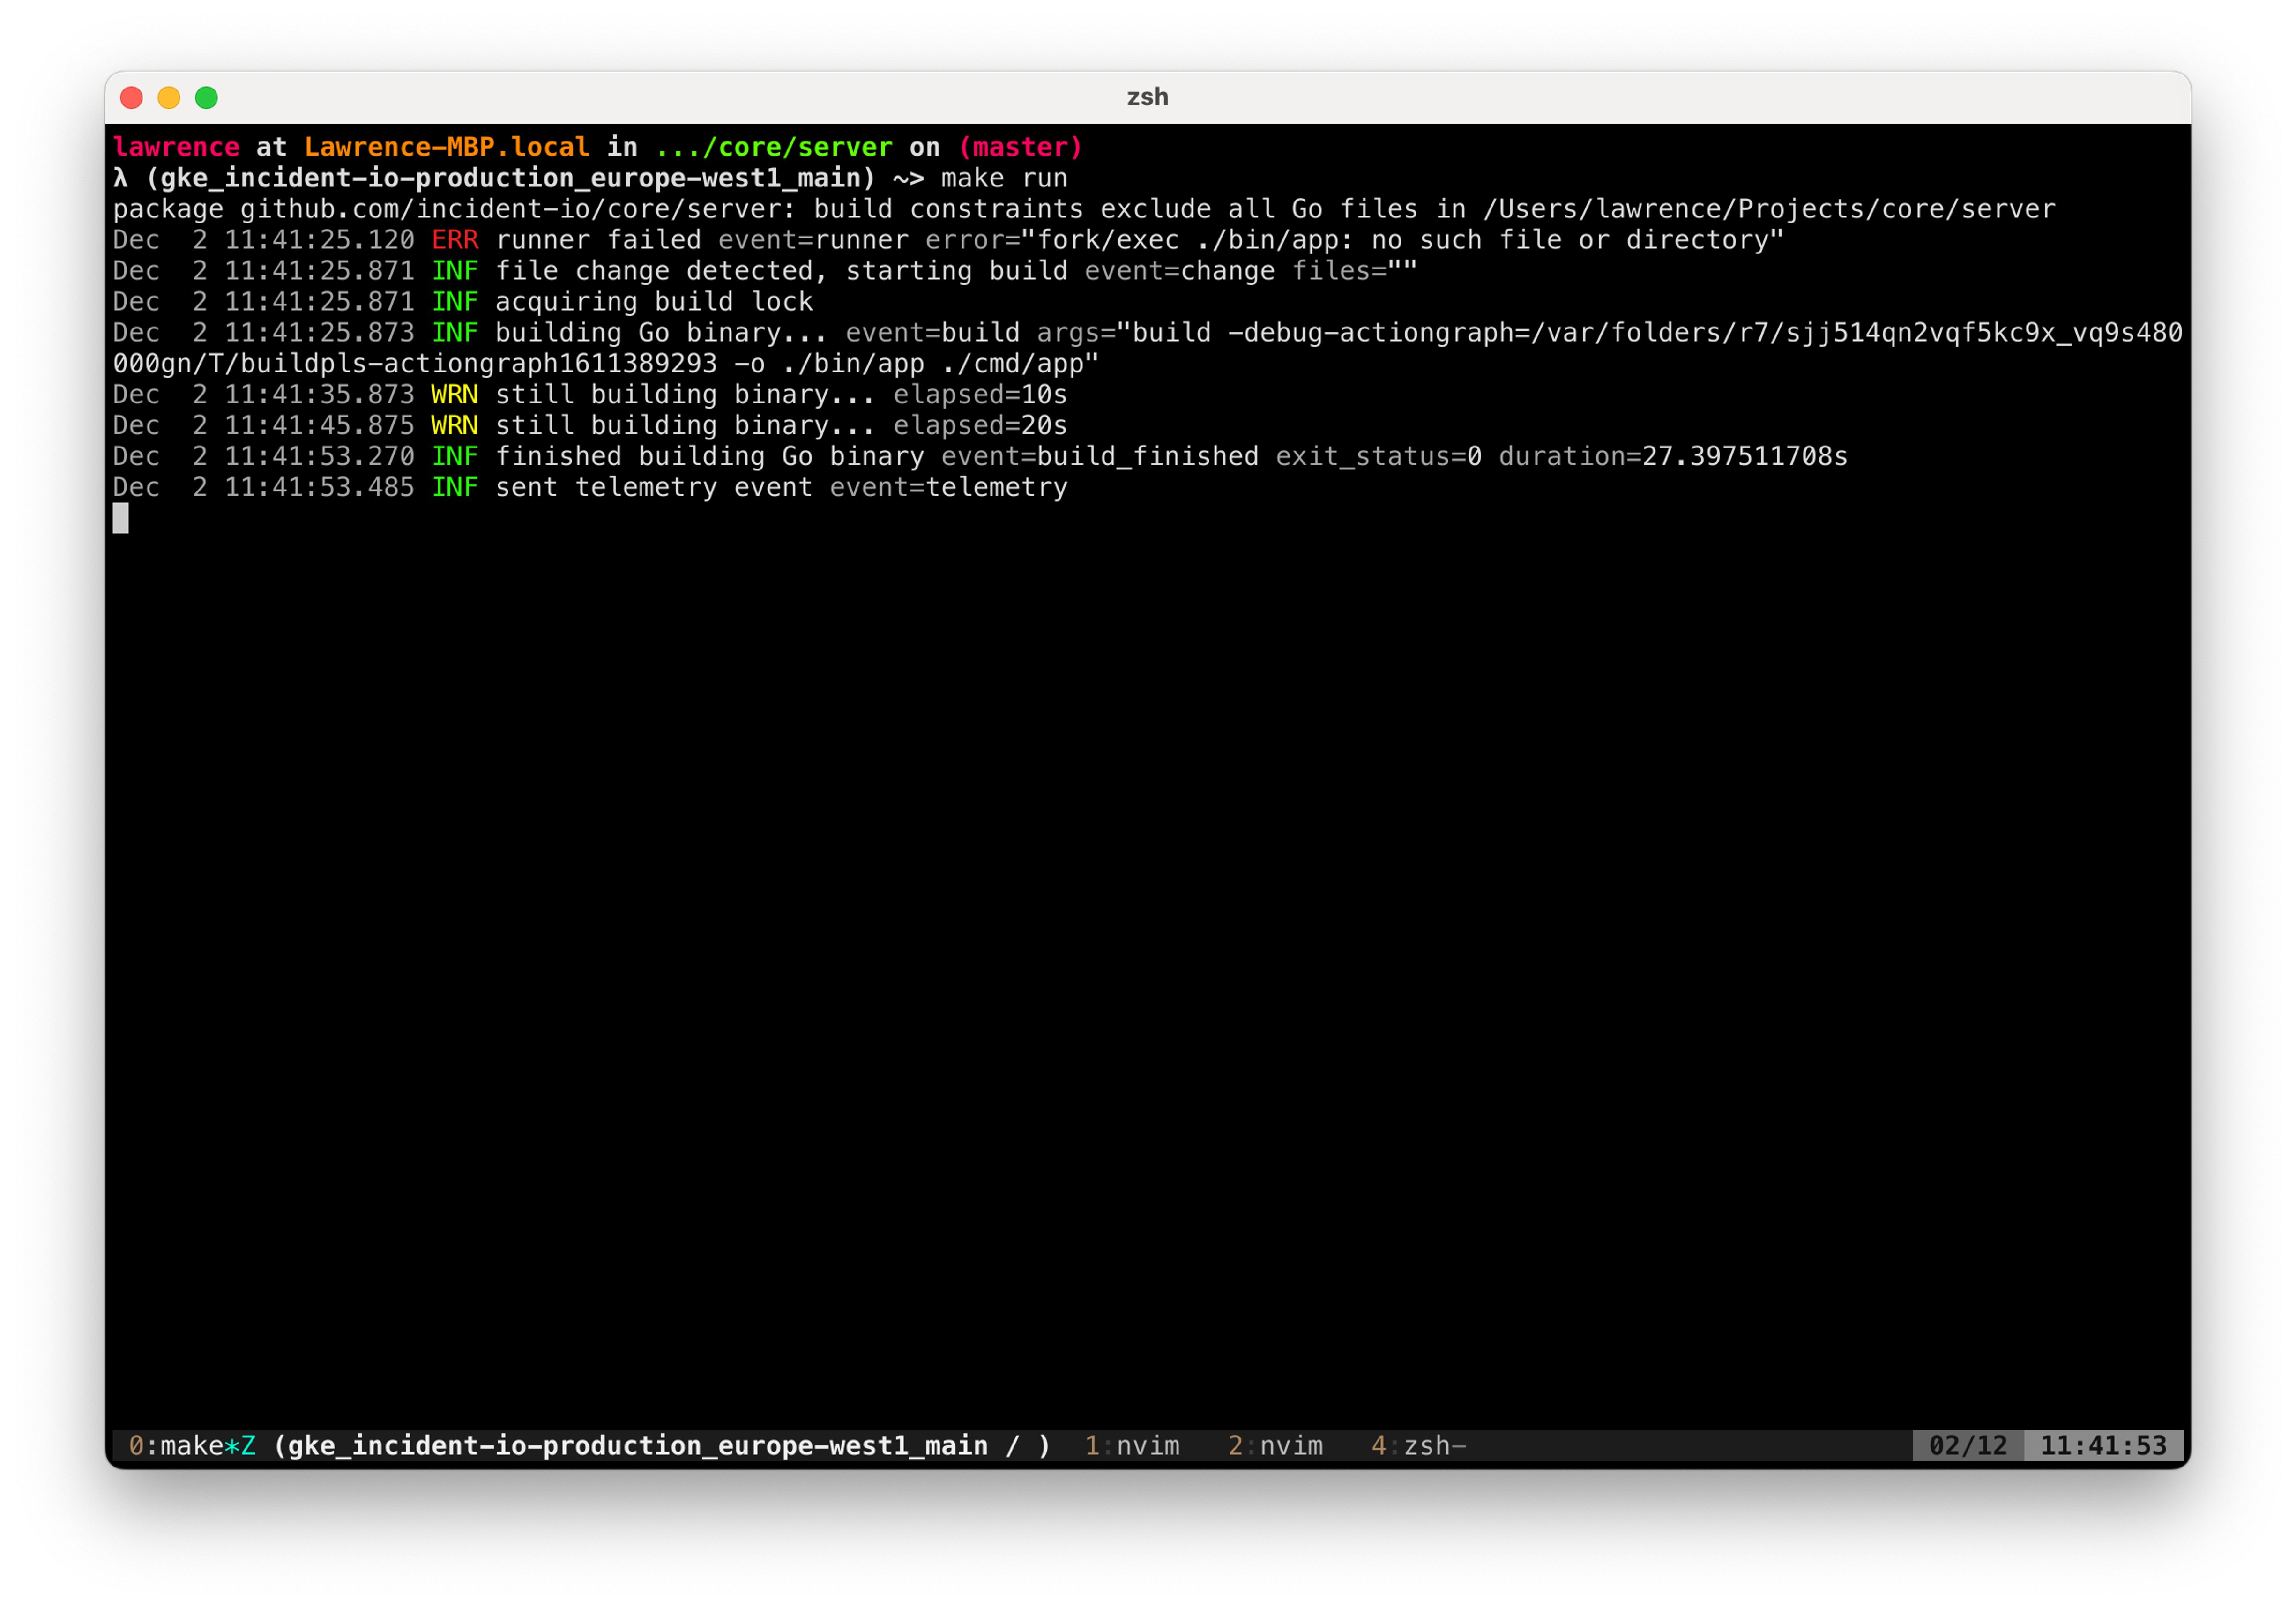
Task: Click the lambda prompt symbol
Action: (121, 178)
